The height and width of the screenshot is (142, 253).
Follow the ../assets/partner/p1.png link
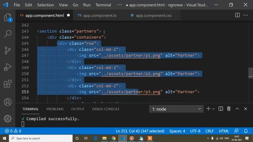click(x=131, y=55)
